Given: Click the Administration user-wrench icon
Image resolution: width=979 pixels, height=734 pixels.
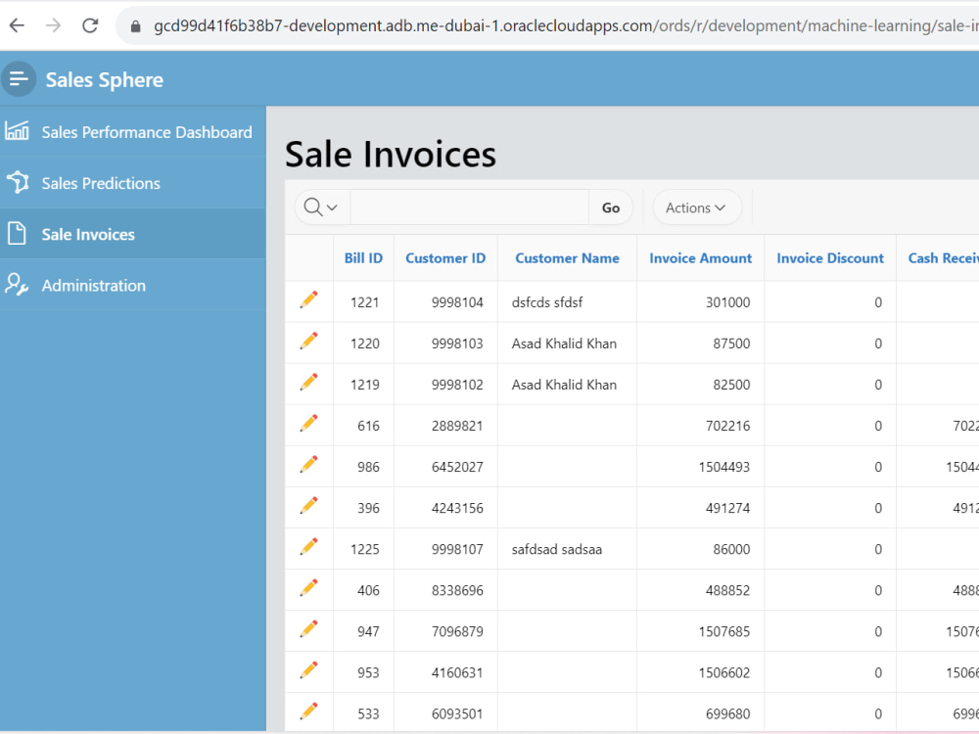Looking at the screenshot, I should [x=17, y=285].
